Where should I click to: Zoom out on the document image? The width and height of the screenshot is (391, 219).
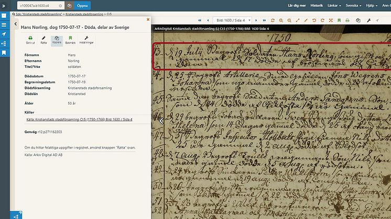(289, 20)
